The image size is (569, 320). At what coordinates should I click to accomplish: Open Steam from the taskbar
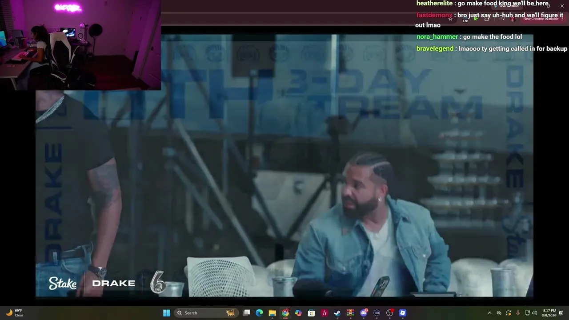coord(337,313)
